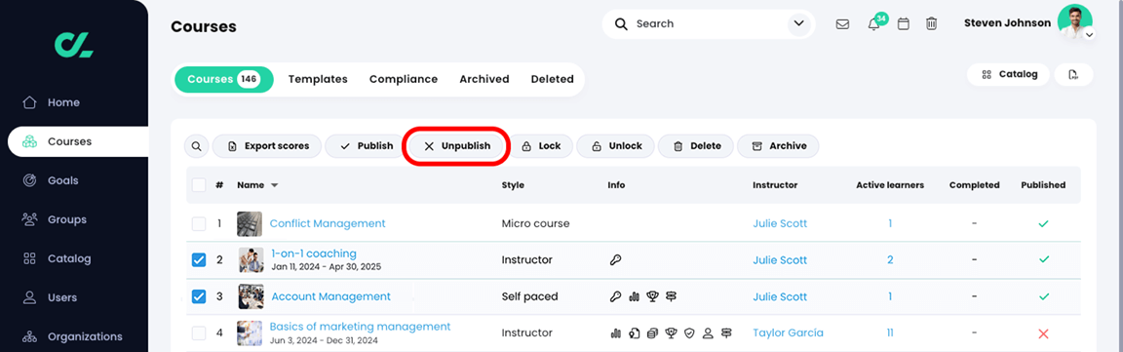Open the calendar icon in the header
The image size is (1123, 352).
point(904,23)
